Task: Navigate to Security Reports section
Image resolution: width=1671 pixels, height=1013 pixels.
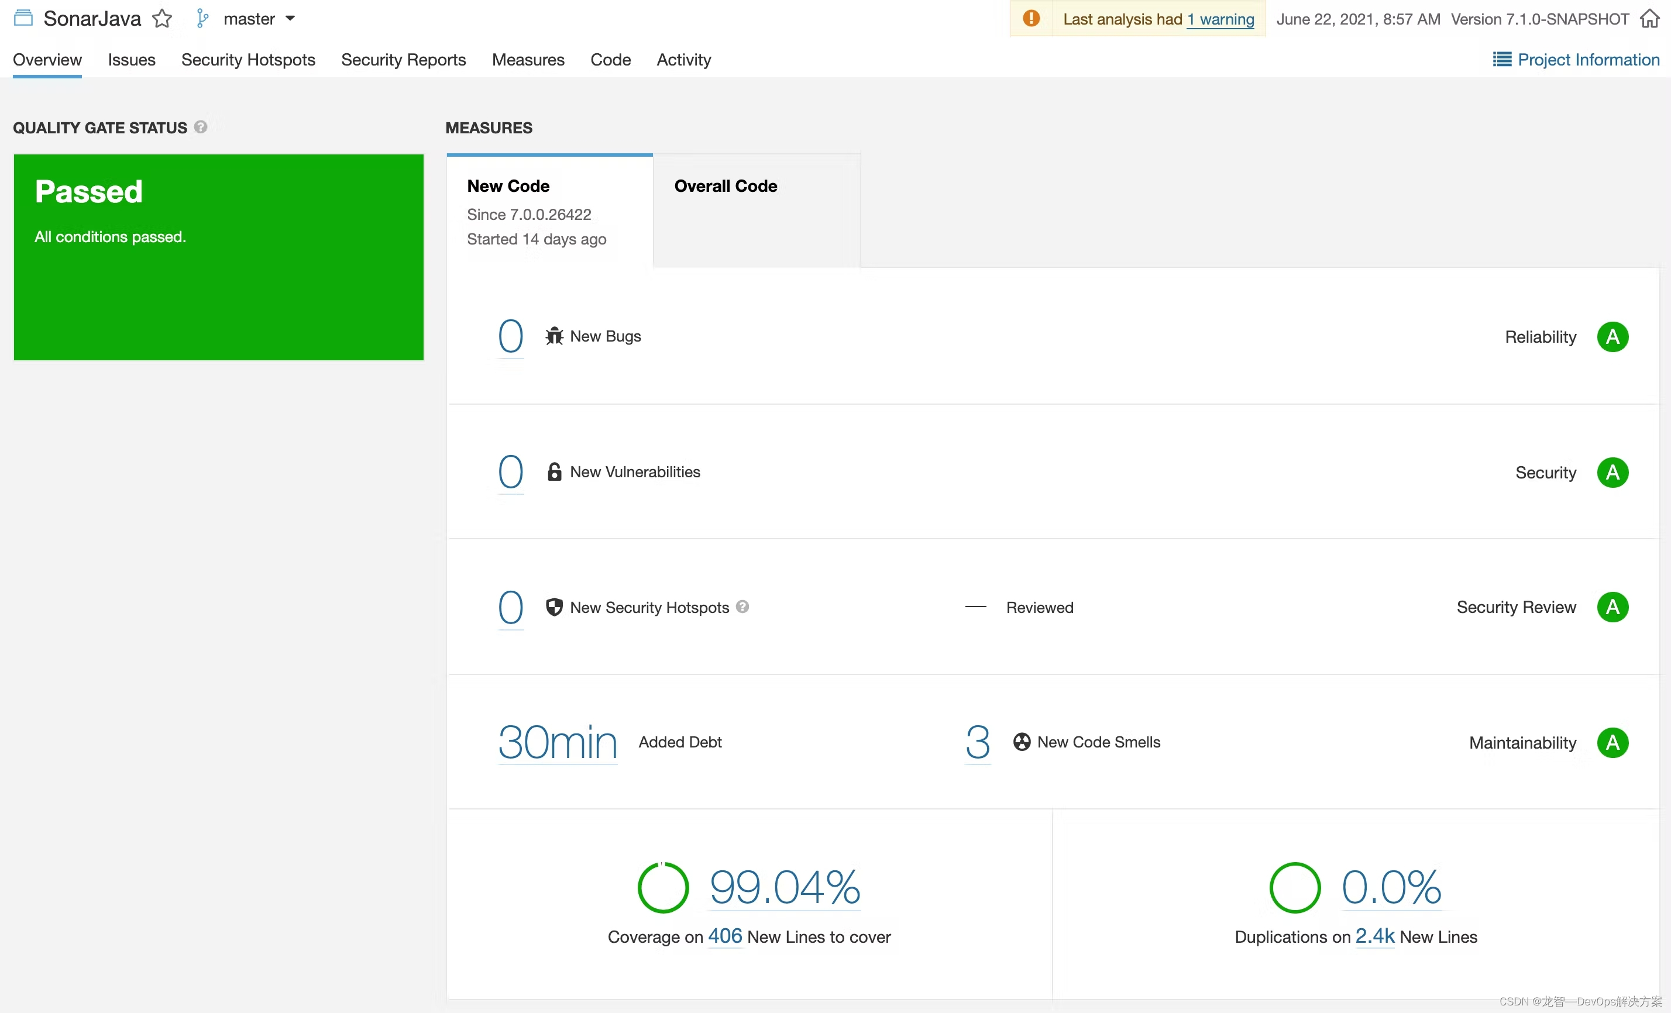Action: pyautogui.click(x=404, y=58)
